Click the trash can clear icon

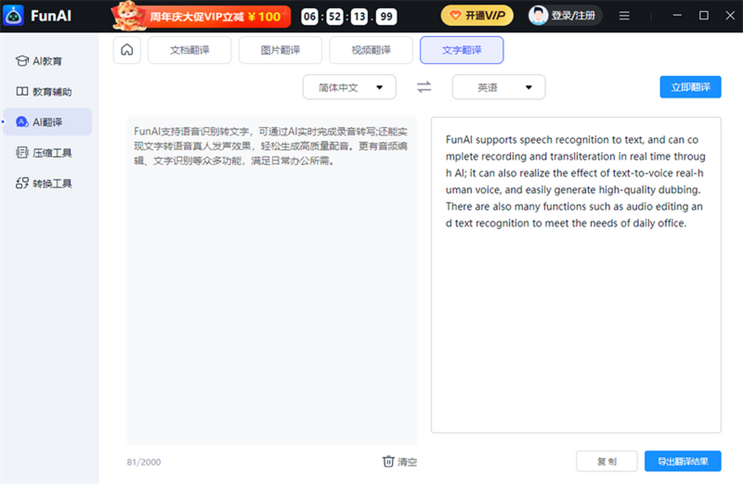[388, 461]
